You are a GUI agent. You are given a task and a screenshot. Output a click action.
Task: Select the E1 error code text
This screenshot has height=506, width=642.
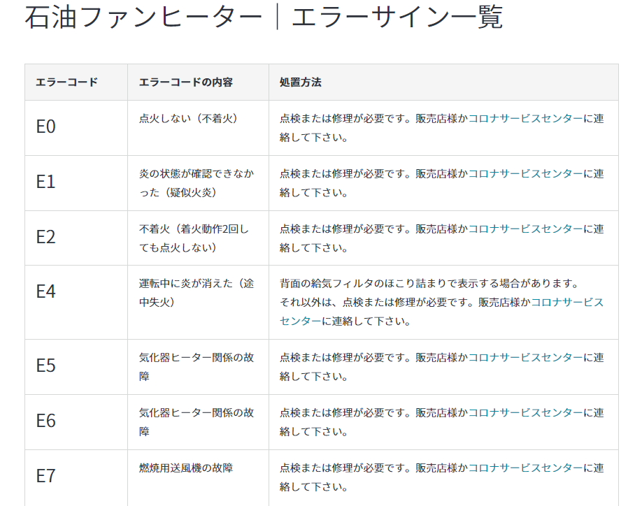45,182
